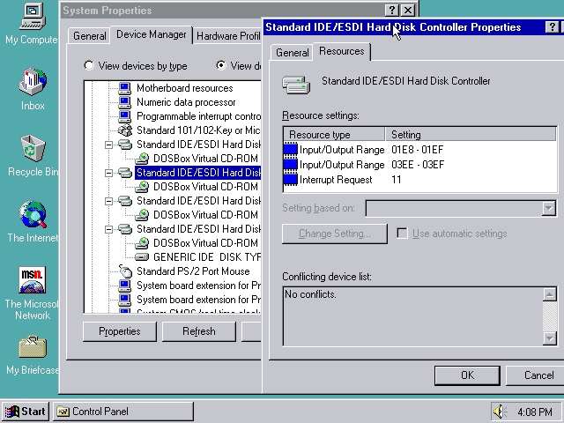Toggle Use automatic settings checkbox
The height and width of the screenshot is (423, 564).
click(403, 234)
